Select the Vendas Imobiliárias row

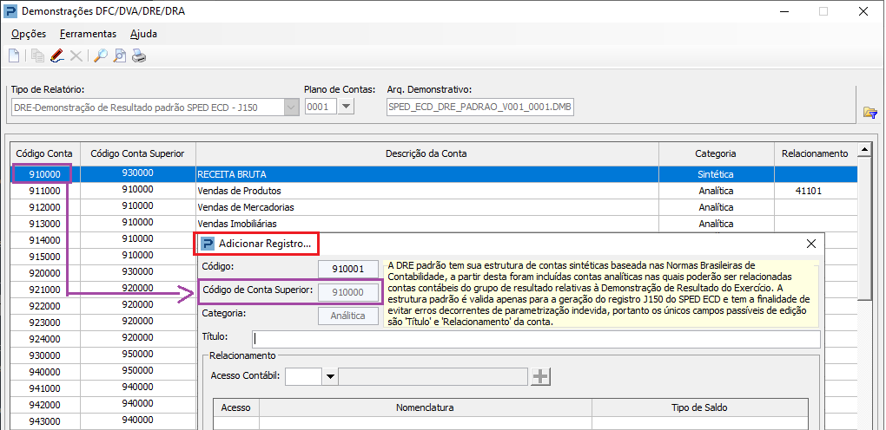click(x=434, y=224)
